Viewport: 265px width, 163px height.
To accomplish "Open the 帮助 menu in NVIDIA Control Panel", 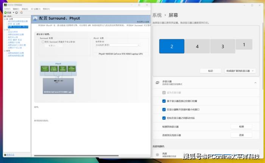I will (x=46, y=9).
